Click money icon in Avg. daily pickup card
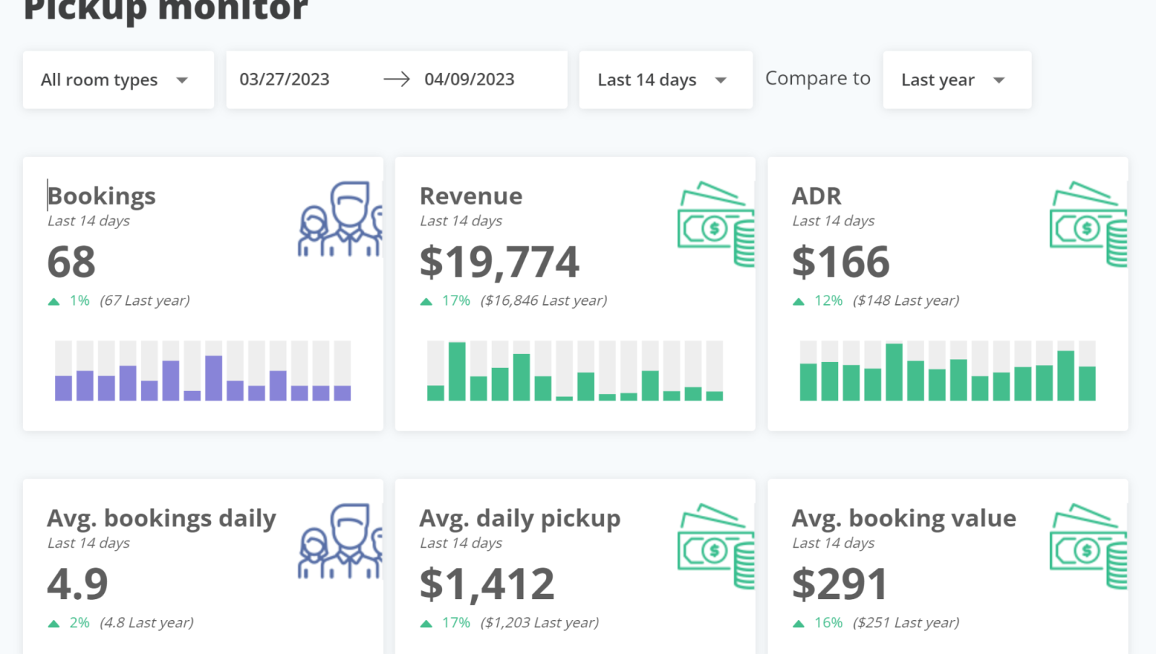Screen dimensions: 1156x654 [x=715, y=546]
